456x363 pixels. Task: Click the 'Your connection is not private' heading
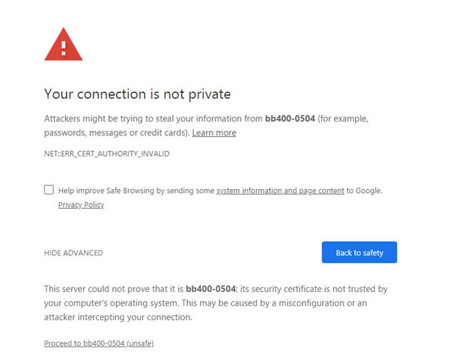point(137,95)
